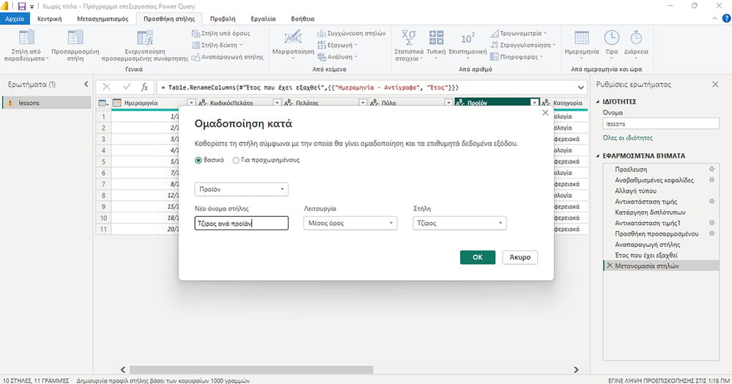Open gear settings for Προέλευση step
Image resolution: width=732 pixels, height=384 pixels.
(x=712, y=169)
